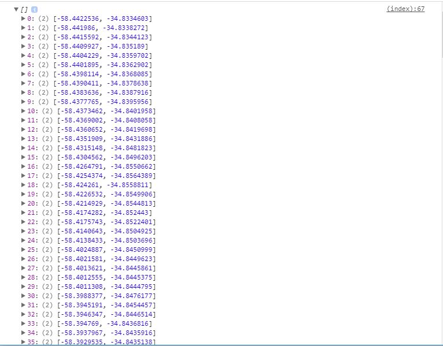The height and width of the screenshot is (346, 443).
Task: Collapse the root array triangle
Action: click(x=16, y=10)
